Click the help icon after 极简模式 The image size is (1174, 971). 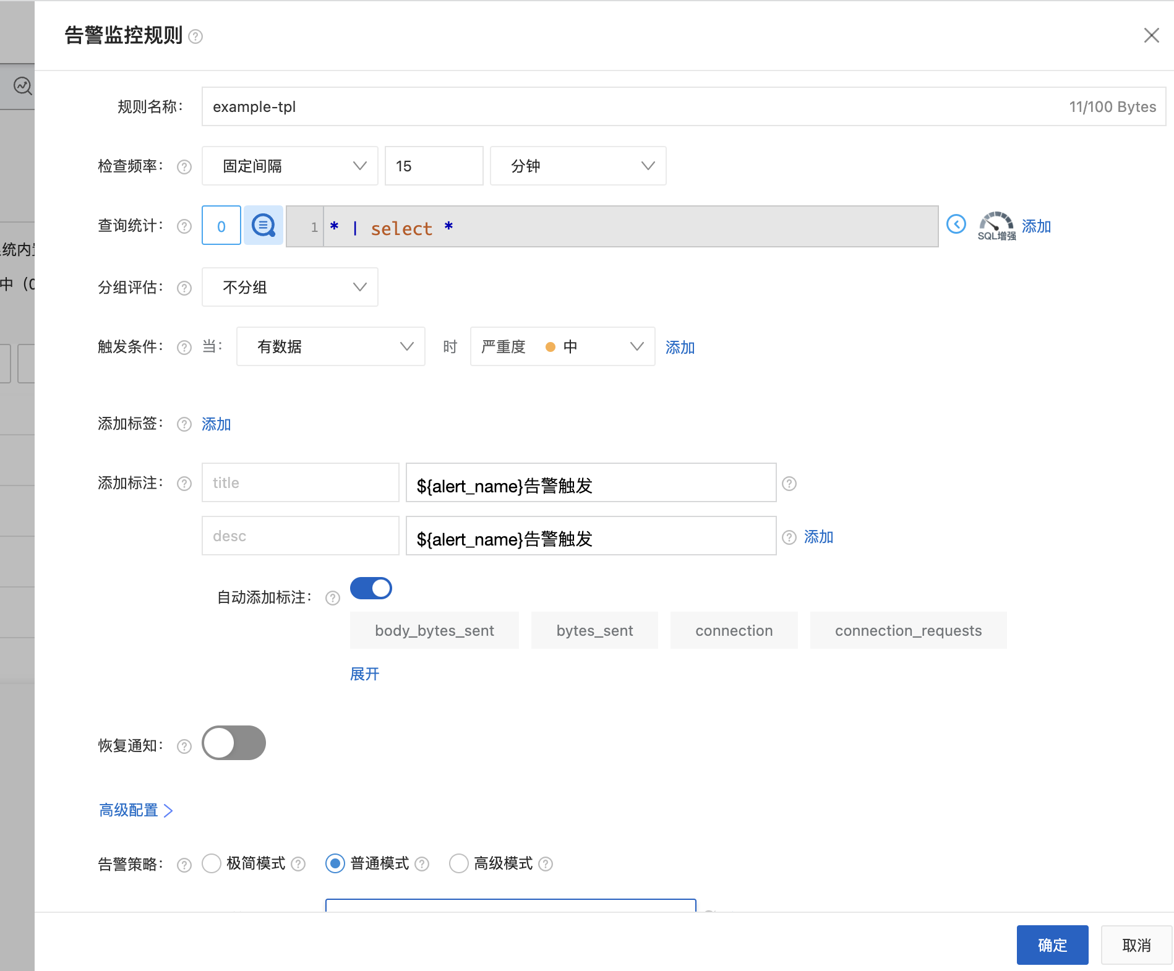click(298, 864)
